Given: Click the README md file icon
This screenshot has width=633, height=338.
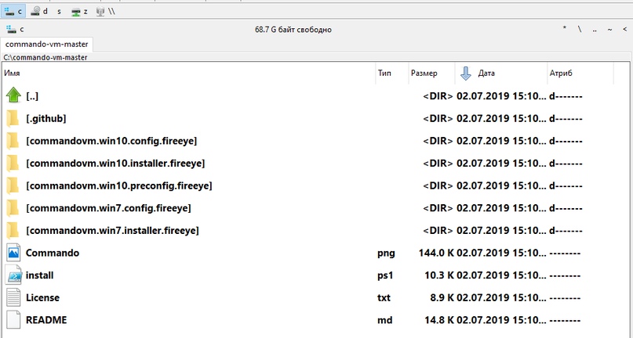Looking at the screenshot, I should pyautogui.click(x=13, y=320).
